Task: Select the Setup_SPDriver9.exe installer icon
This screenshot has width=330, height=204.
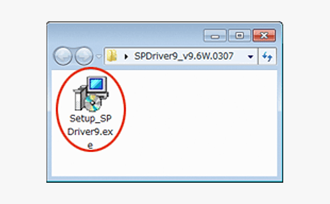Action: tap(91, 93)
